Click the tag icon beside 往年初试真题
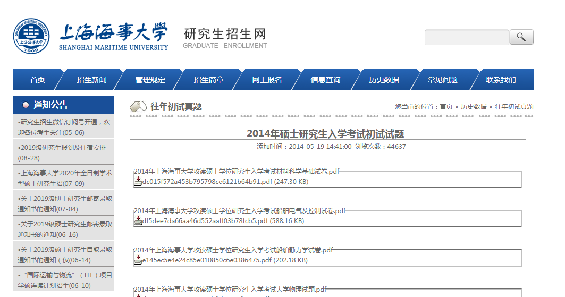 coord(138,106)
